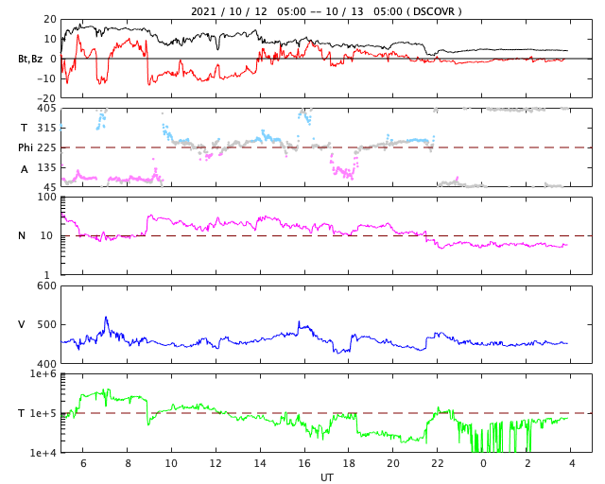The width and height of the screenshot is (605, 484).
Task: Select the -20 tick of the Bt,Bz axis
Action: click(x=46, y=98)
